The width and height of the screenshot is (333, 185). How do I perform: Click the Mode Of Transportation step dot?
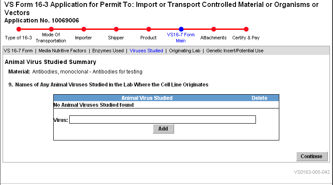point(51,29)
